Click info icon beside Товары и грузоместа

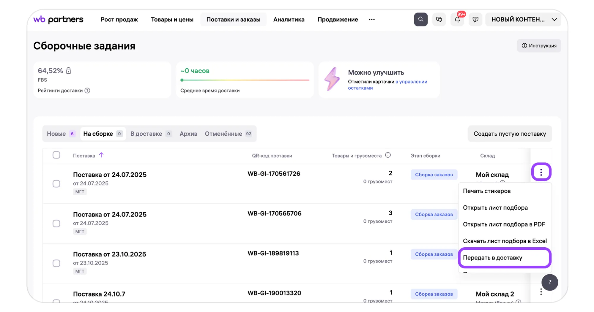point(388,155)
